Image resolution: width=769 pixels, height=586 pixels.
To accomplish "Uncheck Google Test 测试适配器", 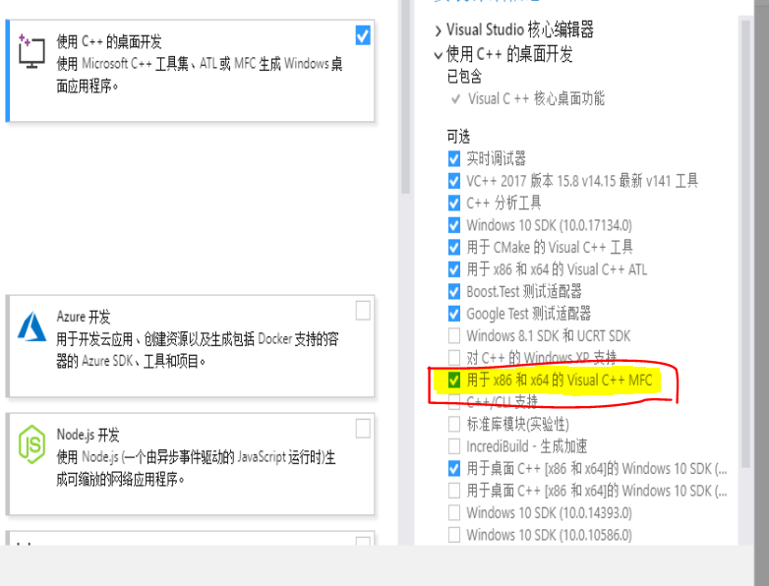I will tap(454, 314).
